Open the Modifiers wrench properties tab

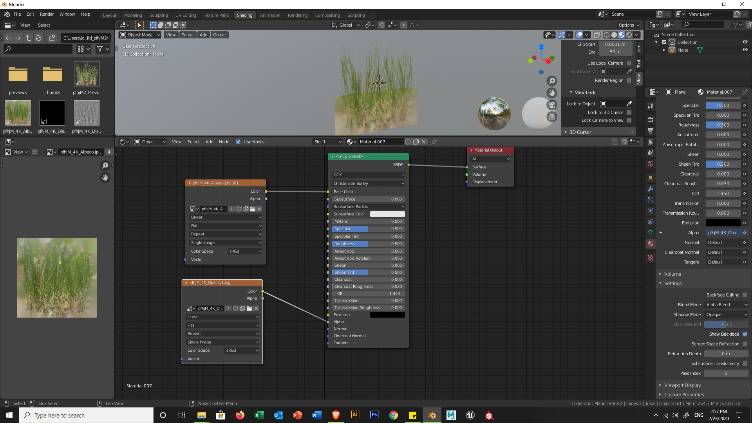(x=651, y=189)
